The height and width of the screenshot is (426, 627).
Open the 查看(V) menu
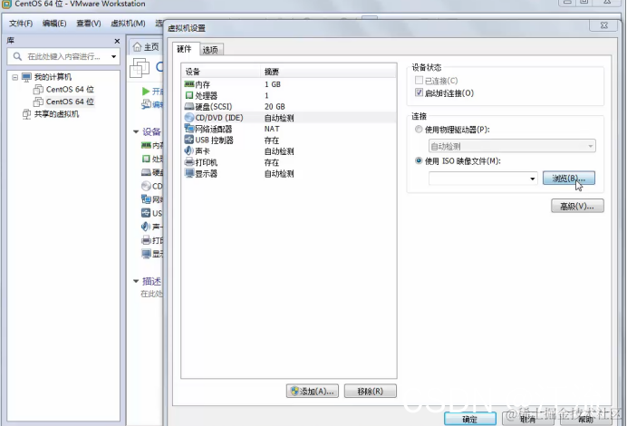tap(89, 24)
